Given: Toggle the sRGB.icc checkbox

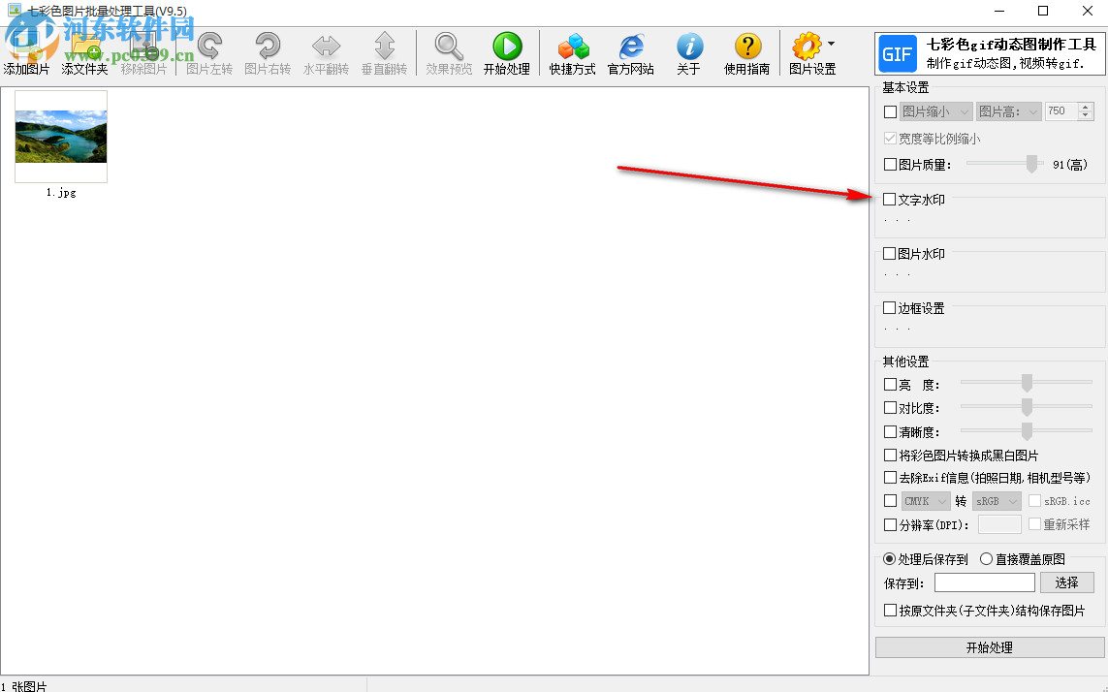Looking at the screenshot, I should (x=1034, y=501).
